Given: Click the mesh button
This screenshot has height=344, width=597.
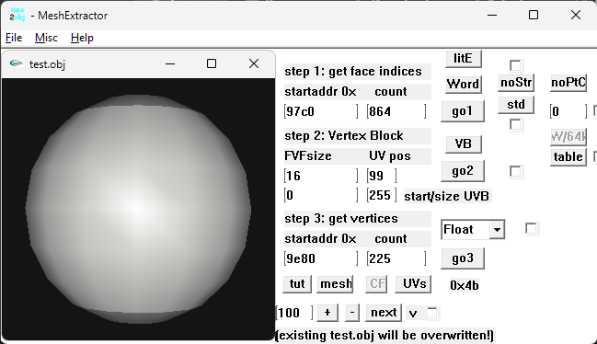Looking at the screenshot, I should [335, 284].
